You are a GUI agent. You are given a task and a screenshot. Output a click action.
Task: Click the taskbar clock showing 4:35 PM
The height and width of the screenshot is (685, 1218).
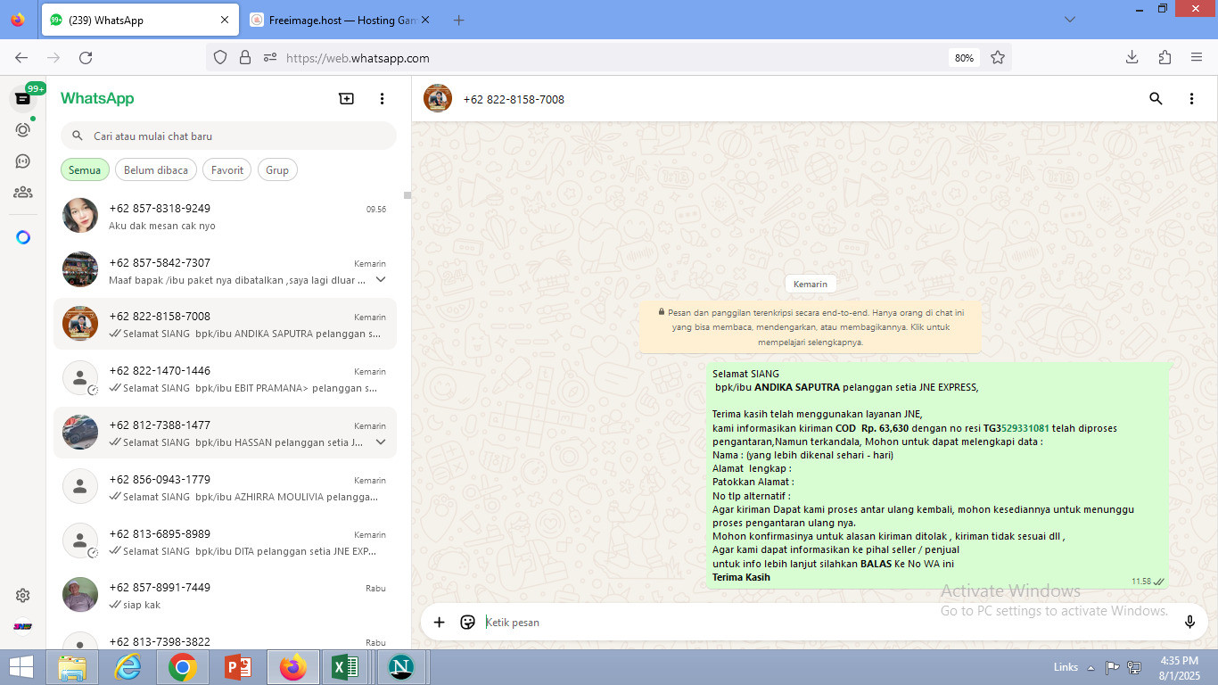point(1179,667)
